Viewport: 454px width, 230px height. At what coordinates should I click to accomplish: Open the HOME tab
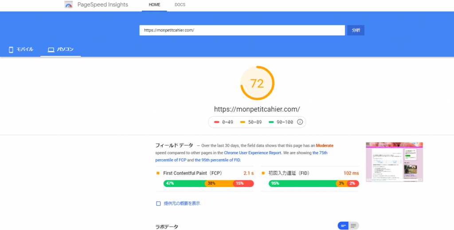(x=154, y=5)
